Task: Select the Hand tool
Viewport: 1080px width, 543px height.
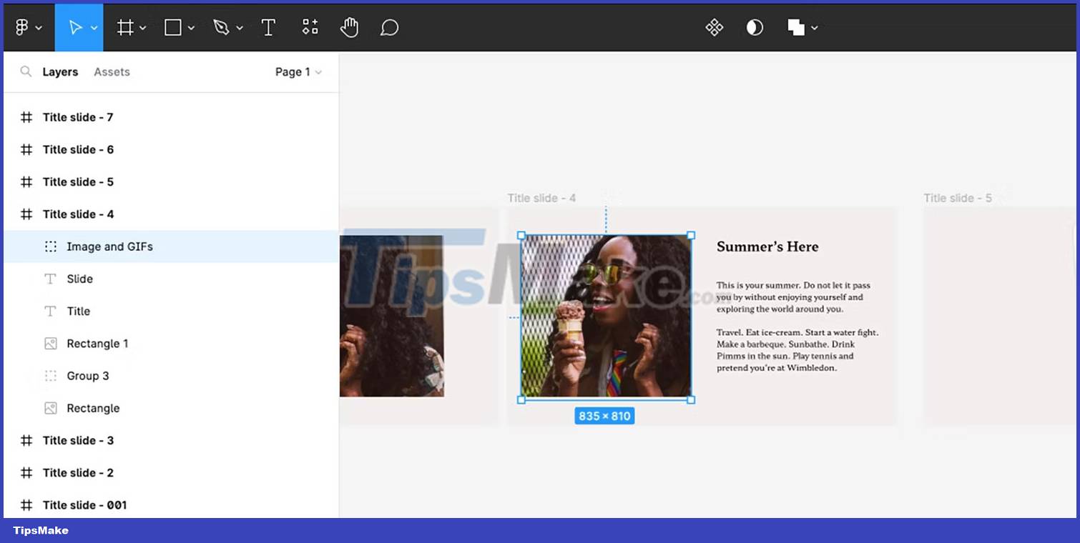Action: [x=349, y=27]
